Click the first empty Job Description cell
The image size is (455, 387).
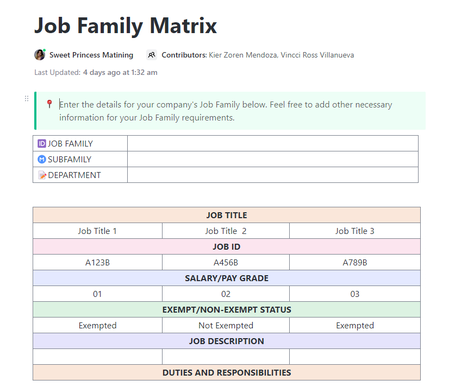[97, 357]
